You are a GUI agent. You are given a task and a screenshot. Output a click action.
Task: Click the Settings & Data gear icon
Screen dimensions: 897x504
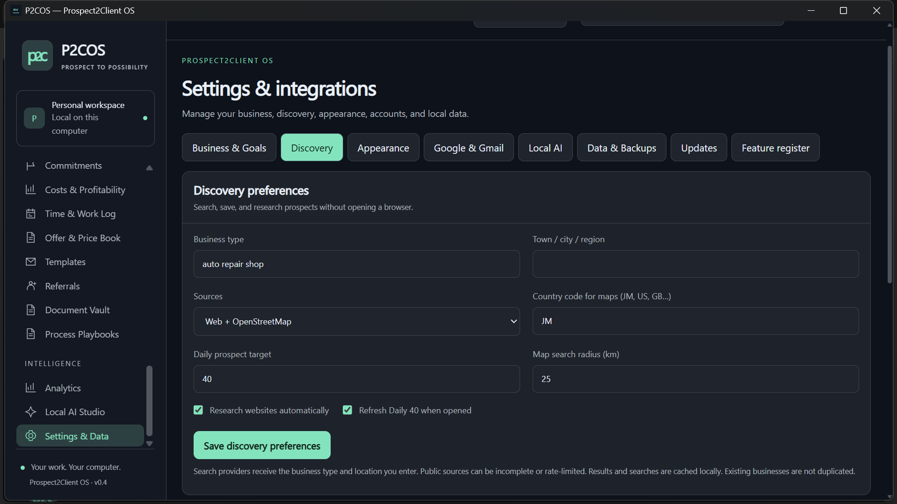pos(30,436)
